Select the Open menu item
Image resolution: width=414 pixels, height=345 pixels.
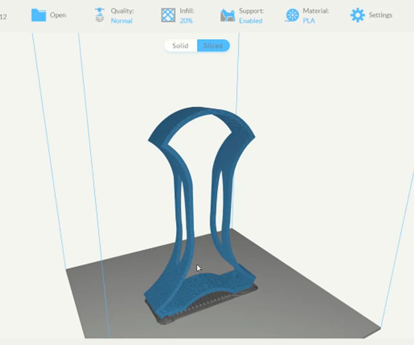click(x=58, y=15)
